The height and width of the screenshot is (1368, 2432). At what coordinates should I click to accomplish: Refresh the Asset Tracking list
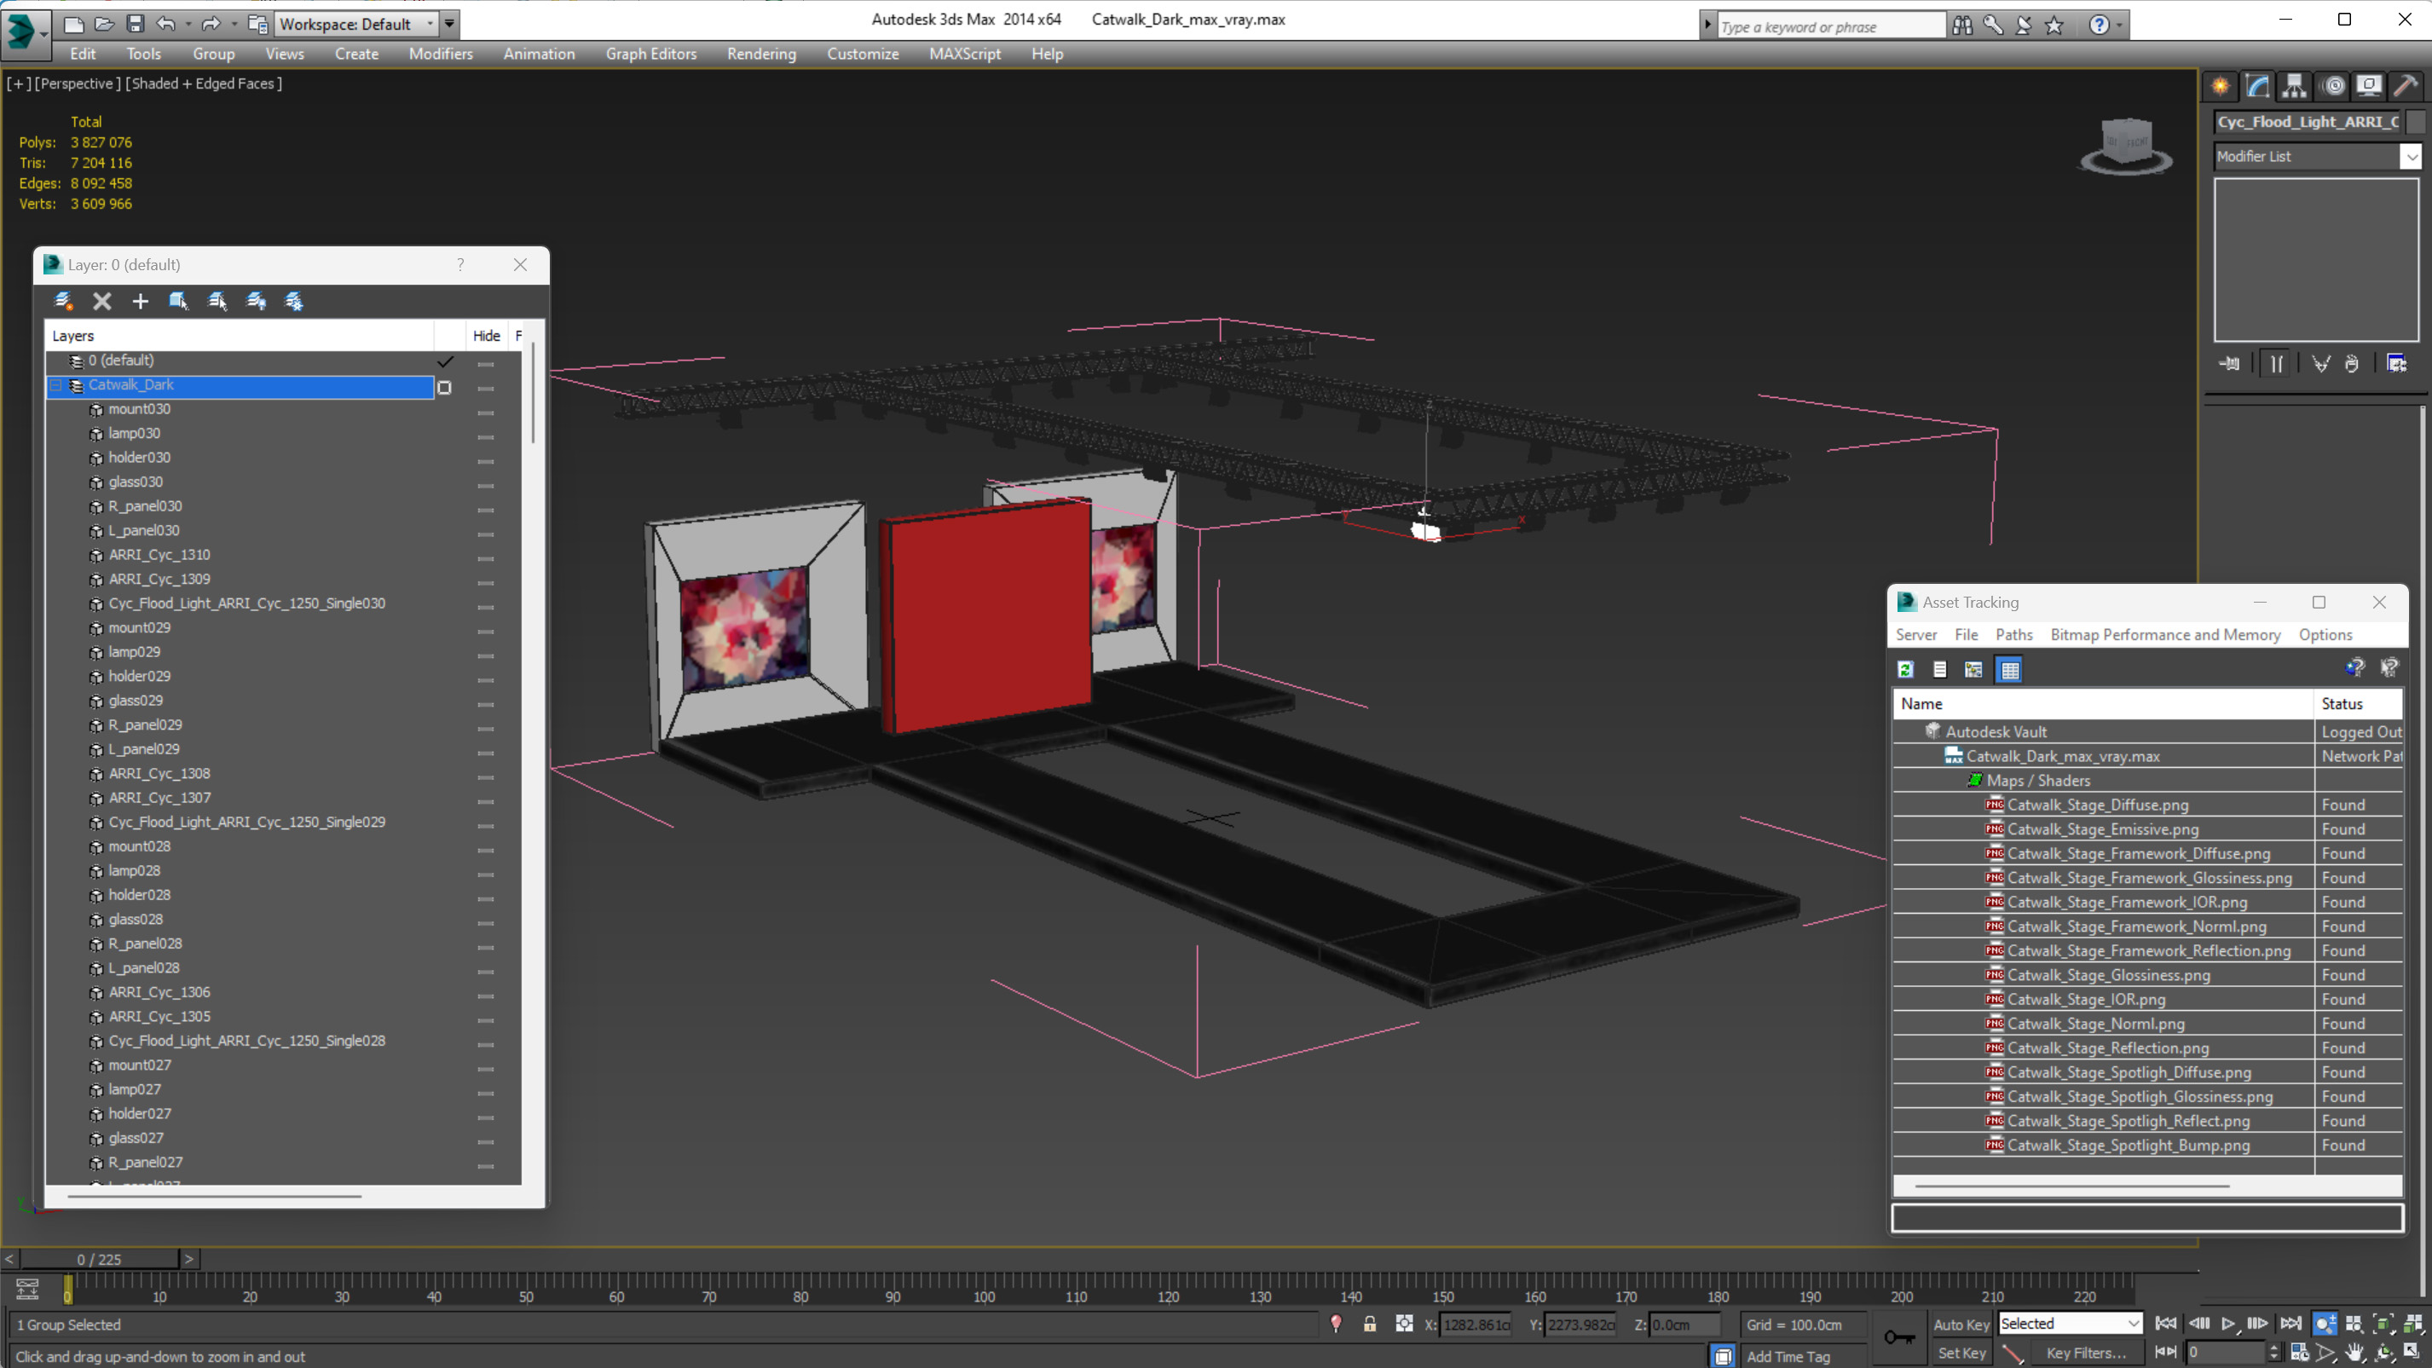pos(1905,669)
